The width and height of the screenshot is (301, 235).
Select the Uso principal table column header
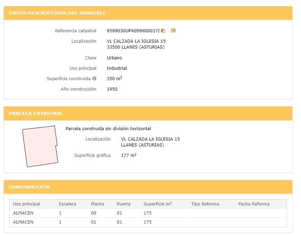(x=26, y=204)
